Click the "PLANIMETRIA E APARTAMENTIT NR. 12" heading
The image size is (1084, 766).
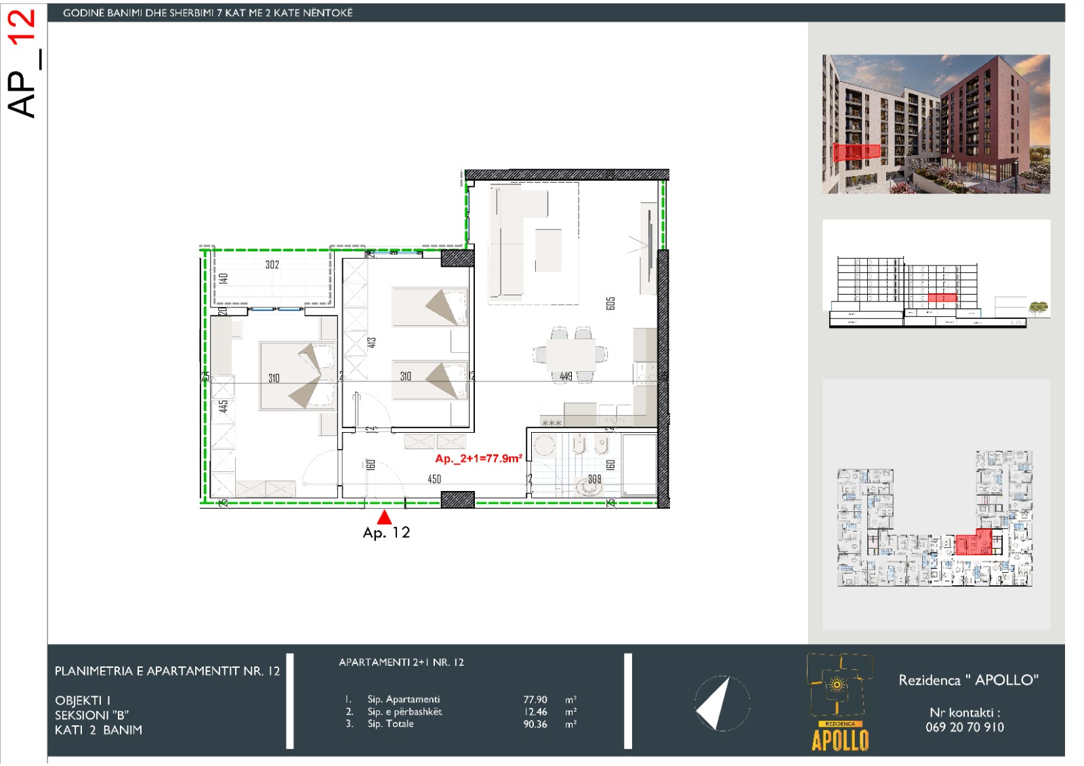pos(167,671)
